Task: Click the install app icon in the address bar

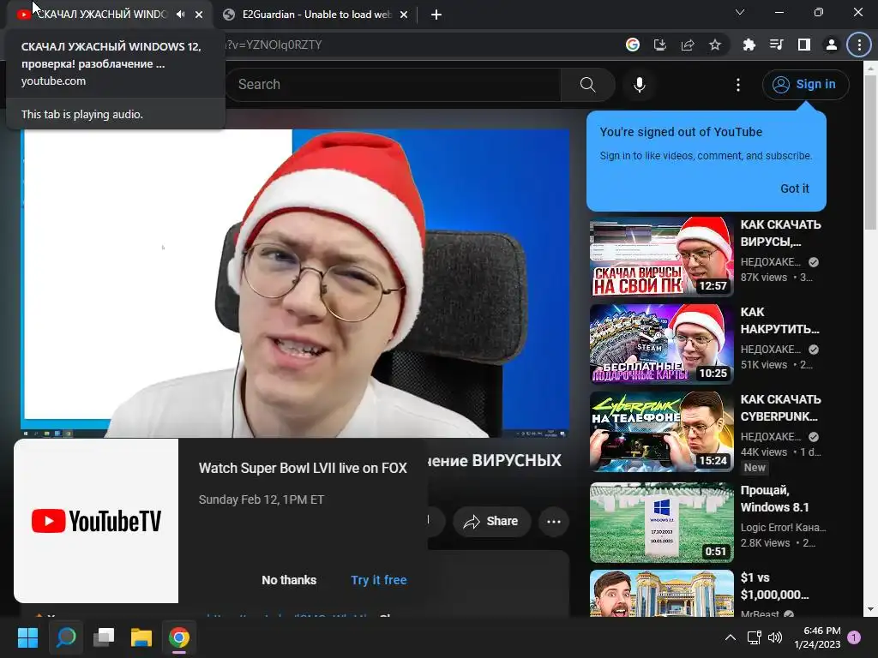Action: 660,45
